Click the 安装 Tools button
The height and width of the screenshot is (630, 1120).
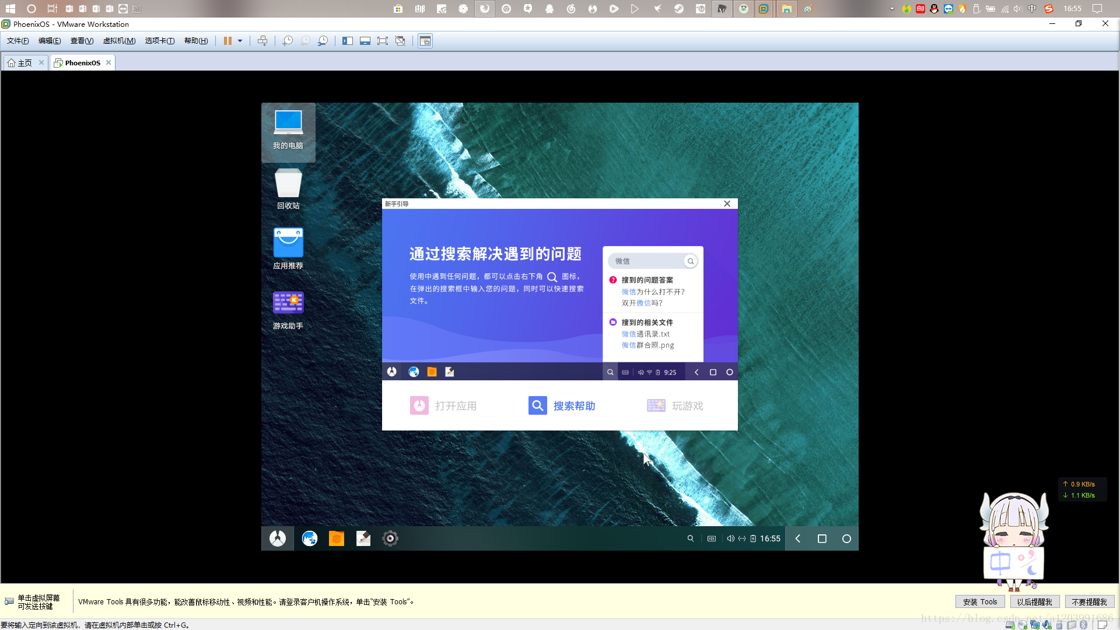pos(980,602)
